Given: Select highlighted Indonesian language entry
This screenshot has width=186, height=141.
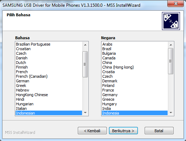Looking at the screenshot, I should 49,113.
